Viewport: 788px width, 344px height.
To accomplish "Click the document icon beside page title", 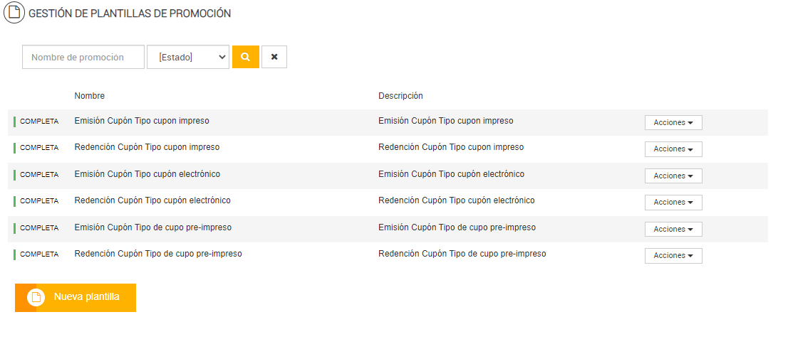I will (14, 14).
